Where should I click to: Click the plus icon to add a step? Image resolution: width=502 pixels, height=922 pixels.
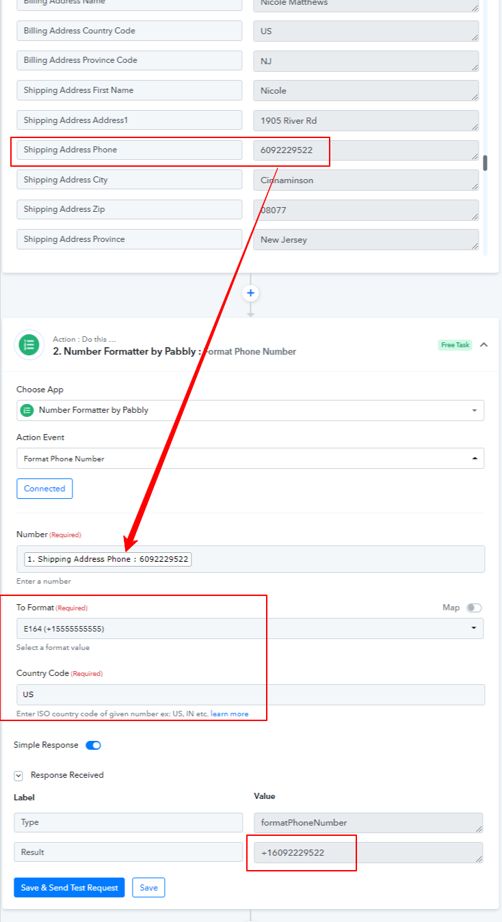click(250, 293)
